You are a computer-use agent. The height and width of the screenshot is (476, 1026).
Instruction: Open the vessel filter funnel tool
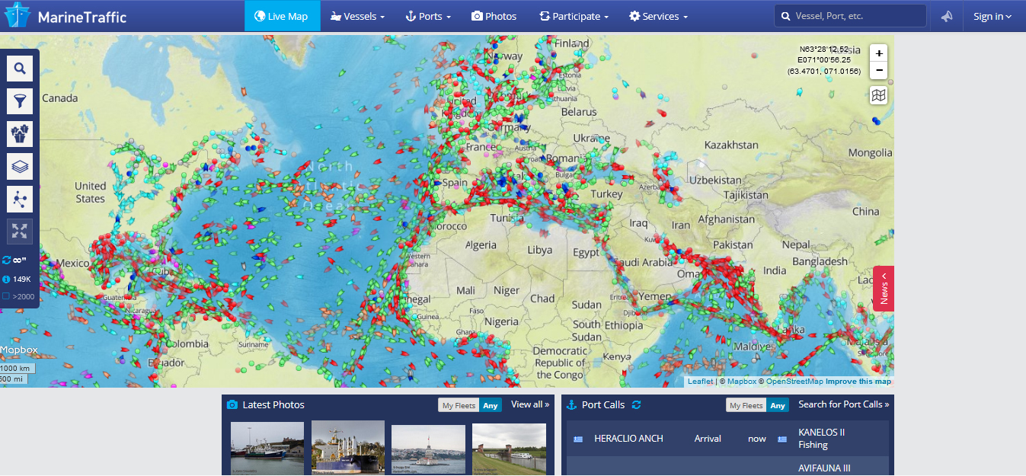pos(20,101)
